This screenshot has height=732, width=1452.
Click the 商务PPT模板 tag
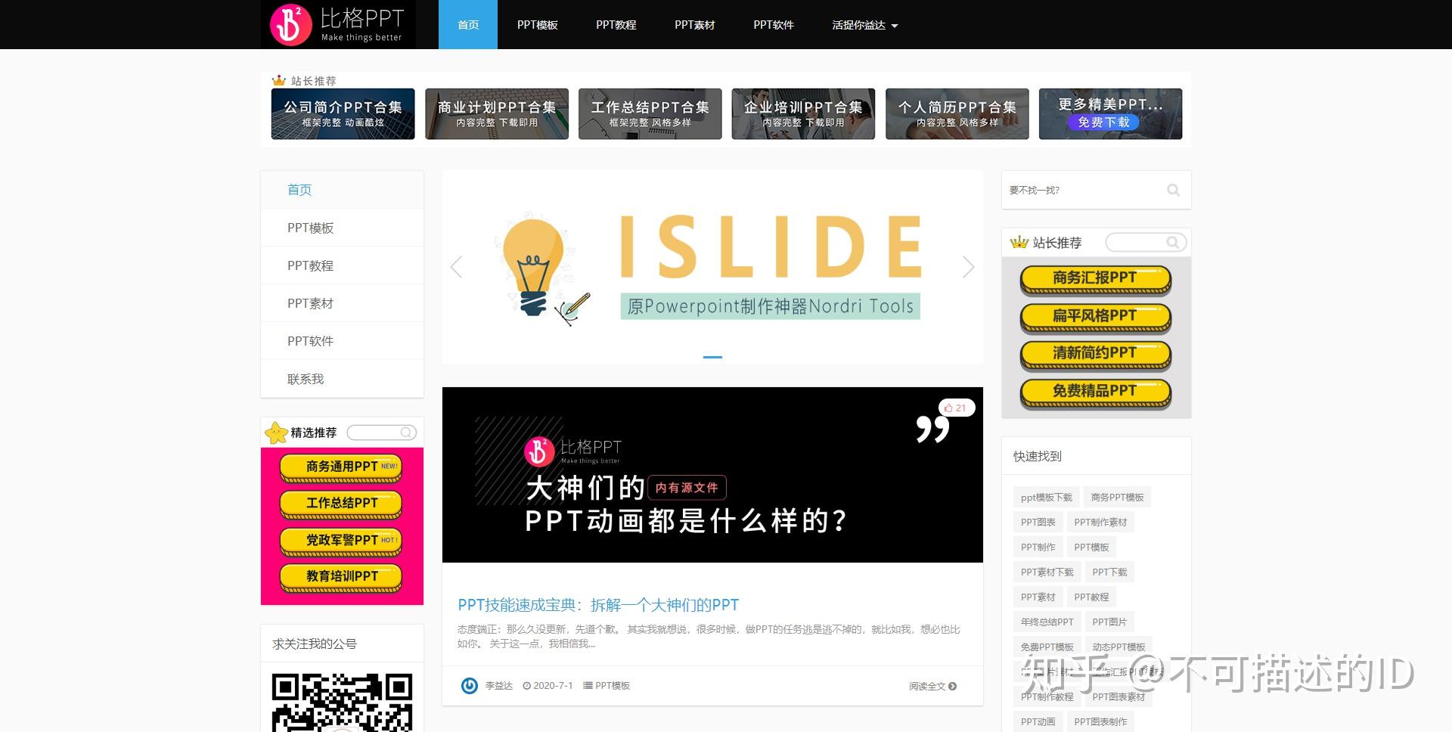click(1117, 497)
